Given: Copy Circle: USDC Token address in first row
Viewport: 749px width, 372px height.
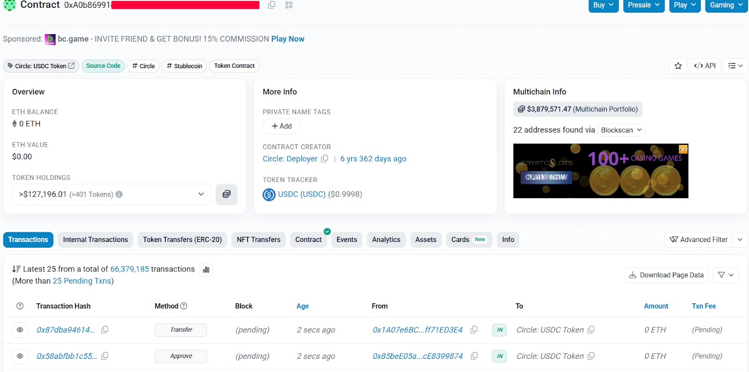Looking at the screenshot, I should (591, 330).
